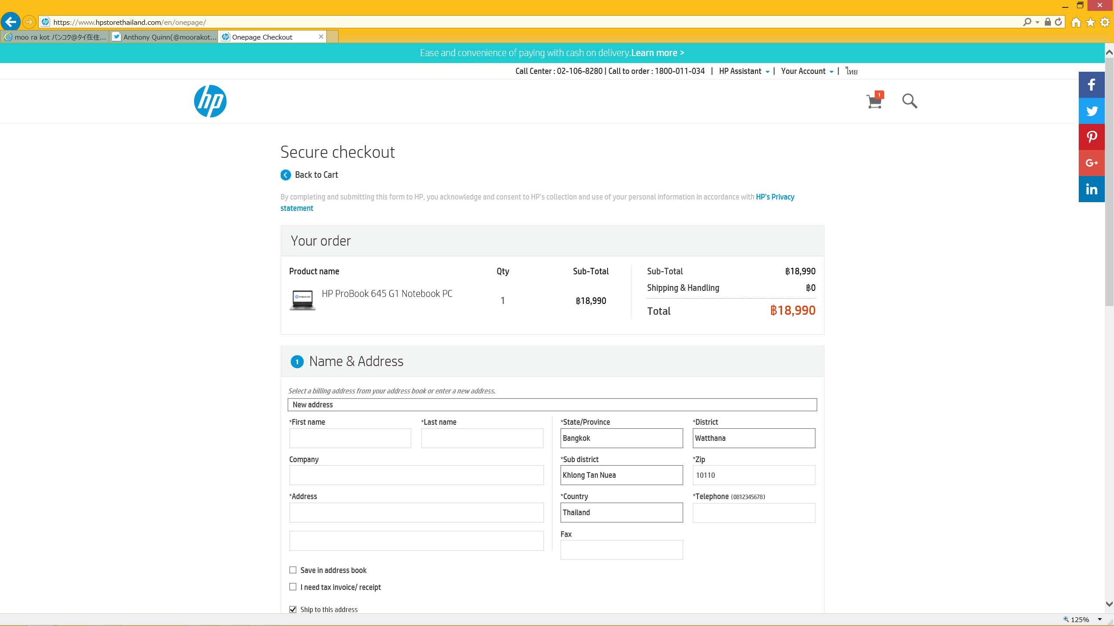The width and height of the screenshot is (1114, 626).
Task: Click the Zip field showing 10110
Action: [754, 475]
